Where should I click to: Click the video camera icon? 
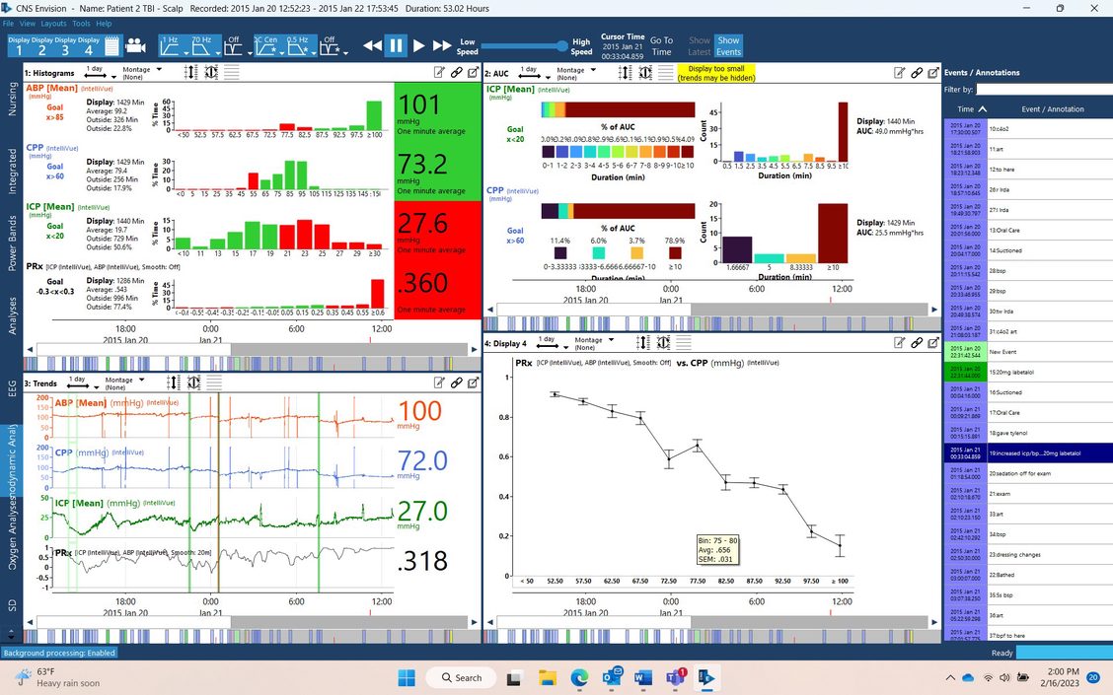coord(135,45)
